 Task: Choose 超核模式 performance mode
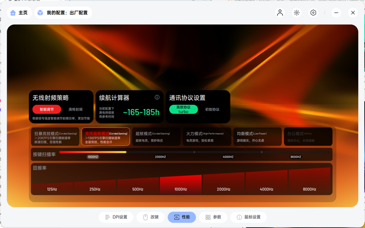click(x=156, y=137)
